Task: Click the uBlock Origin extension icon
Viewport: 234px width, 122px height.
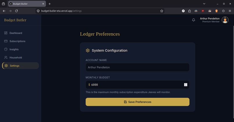Action: coord(203,11)
